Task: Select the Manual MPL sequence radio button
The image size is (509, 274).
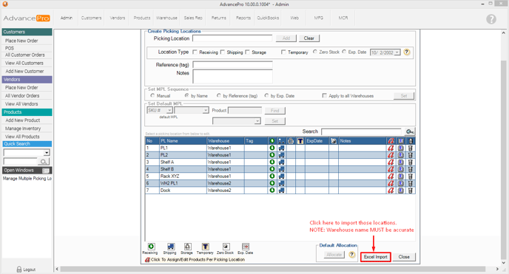Action: tap(152, 95)
